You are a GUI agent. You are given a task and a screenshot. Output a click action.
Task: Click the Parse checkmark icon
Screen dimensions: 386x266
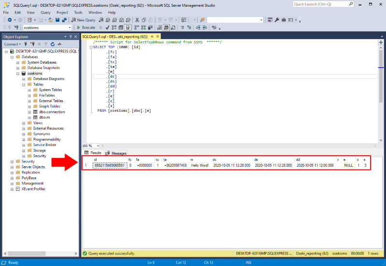click(107, 27)
